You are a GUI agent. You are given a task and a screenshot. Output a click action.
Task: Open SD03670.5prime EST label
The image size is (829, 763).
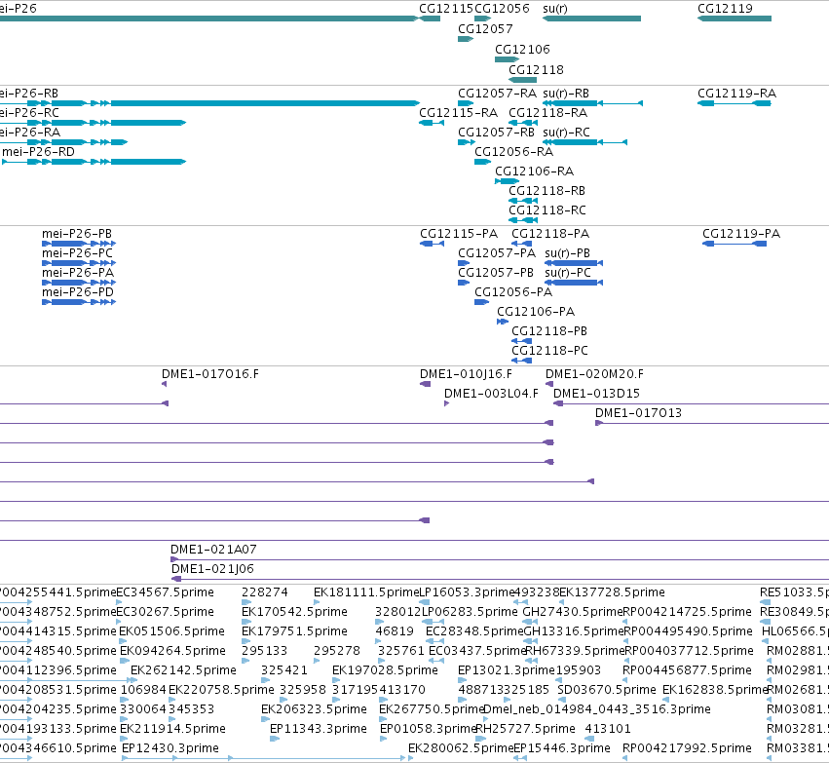pyautogui.click(x=607, y=691)
